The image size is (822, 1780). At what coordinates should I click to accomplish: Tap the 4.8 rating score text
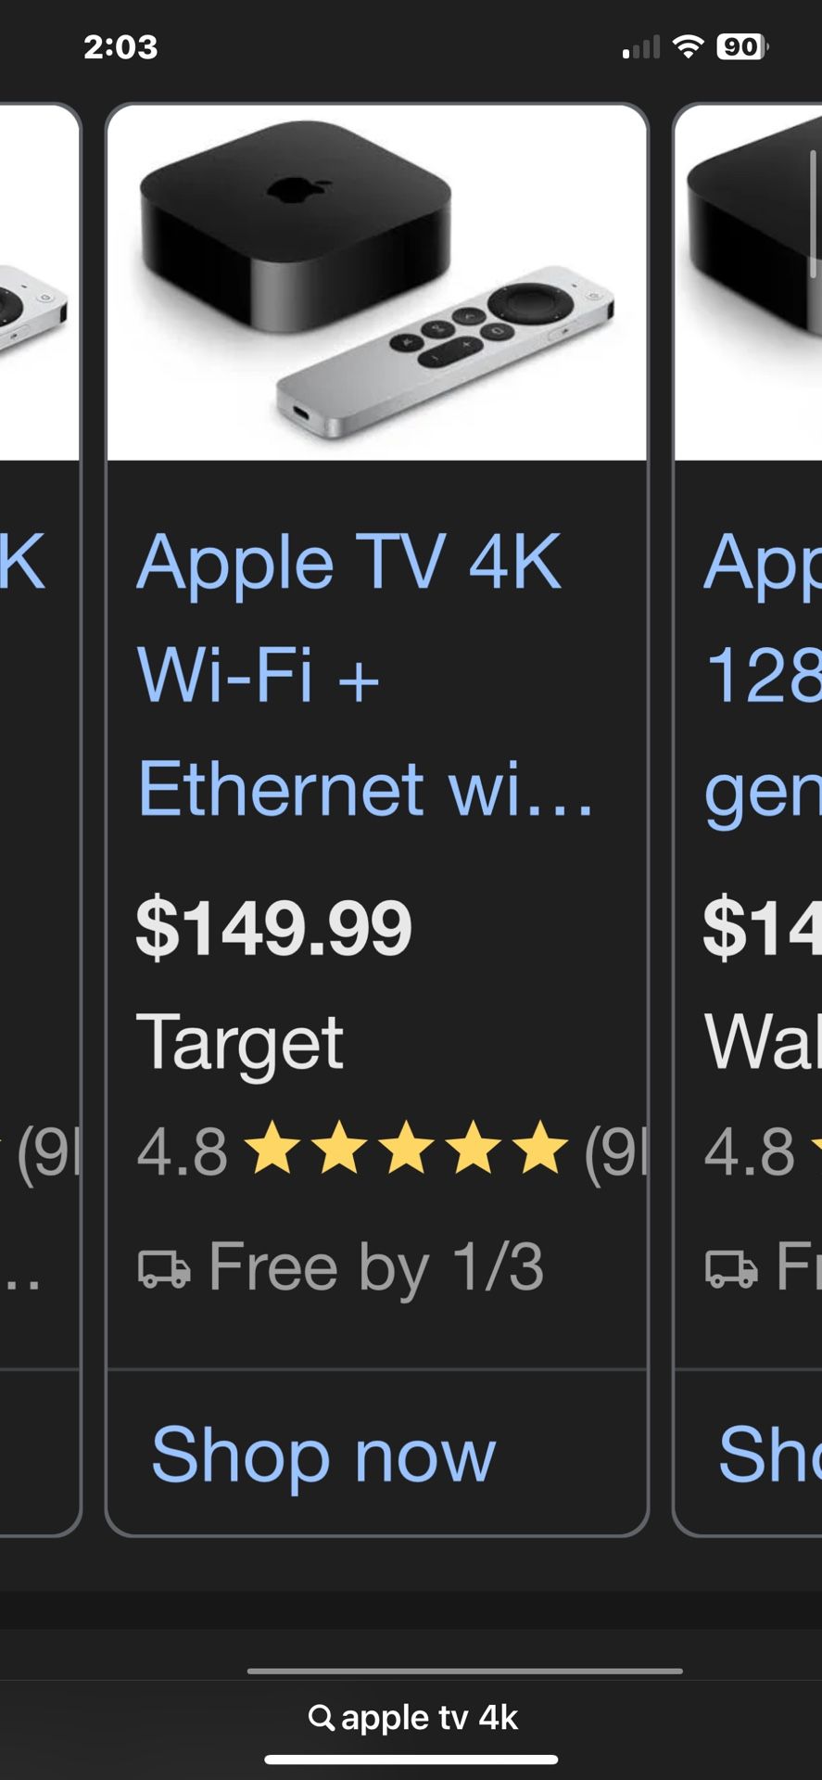[x=180, y=1148]
